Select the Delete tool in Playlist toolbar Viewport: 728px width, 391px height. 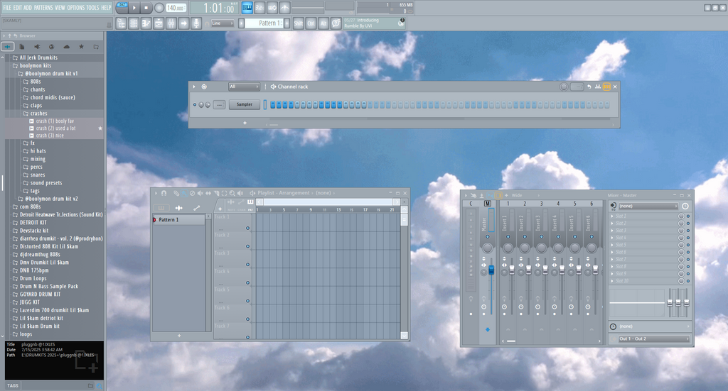[192, 193]
